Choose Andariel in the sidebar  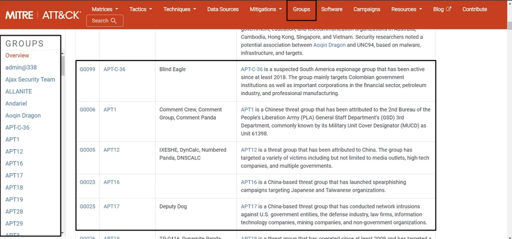click(x=16, y=103)
